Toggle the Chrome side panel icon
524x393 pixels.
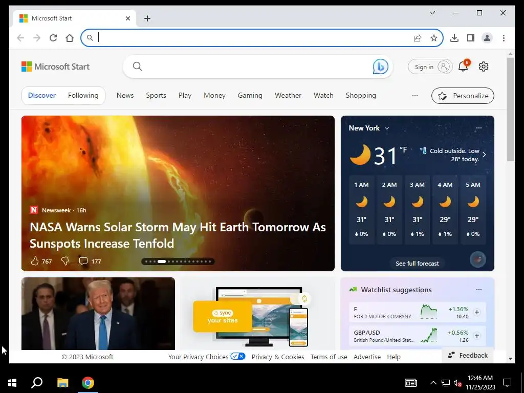pos(471,38)
